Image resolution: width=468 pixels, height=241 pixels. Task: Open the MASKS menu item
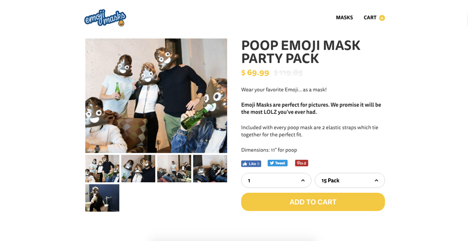point(344,18)
